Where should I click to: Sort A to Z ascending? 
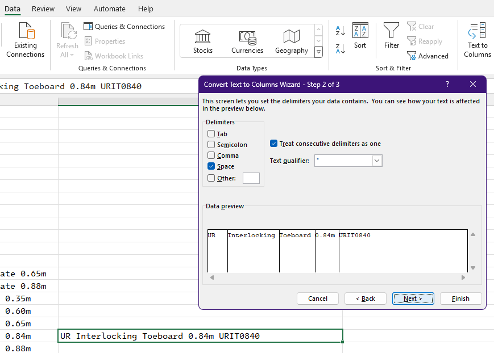[341, 31]
